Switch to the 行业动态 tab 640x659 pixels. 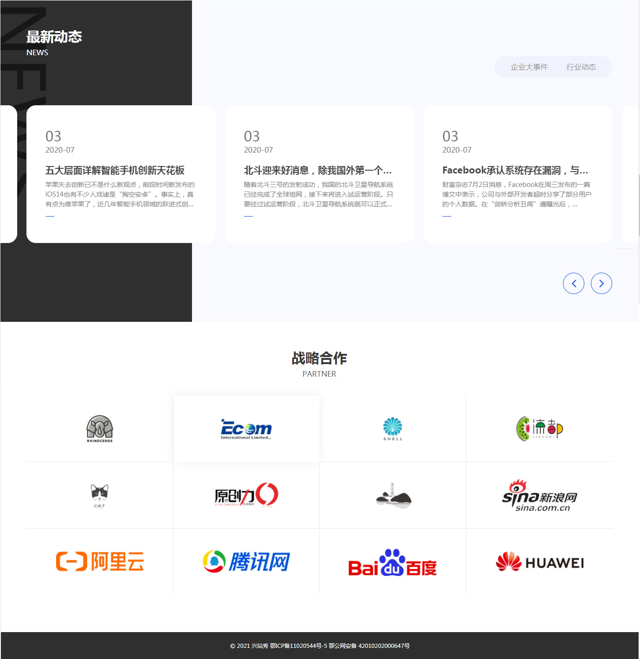click(581, 67)
